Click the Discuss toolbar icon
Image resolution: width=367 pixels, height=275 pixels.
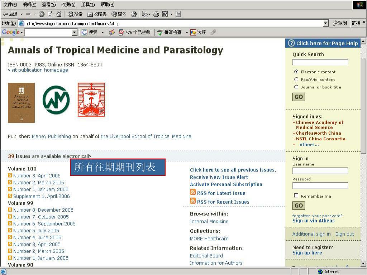(178, 14)
